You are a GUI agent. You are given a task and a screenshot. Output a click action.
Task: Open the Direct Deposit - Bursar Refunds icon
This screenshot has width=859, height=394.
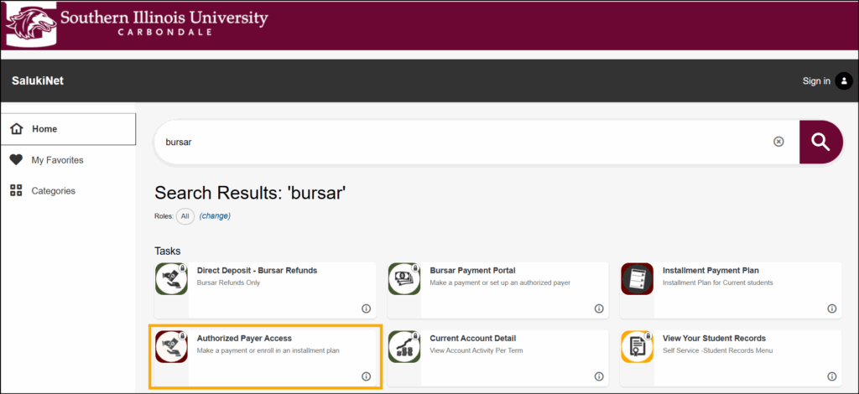(171, 278)
